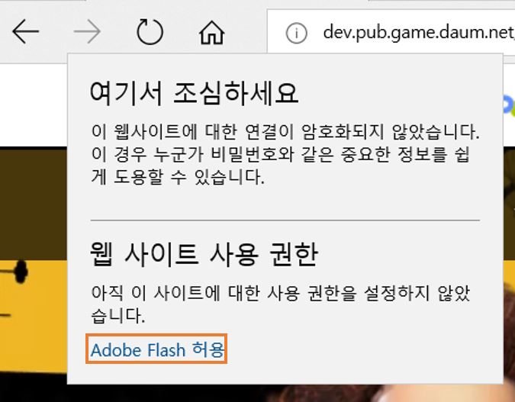Viewport: 515px width, 402px height.
Task: Click the grayed forward arrow button
Action: (87, 31)
